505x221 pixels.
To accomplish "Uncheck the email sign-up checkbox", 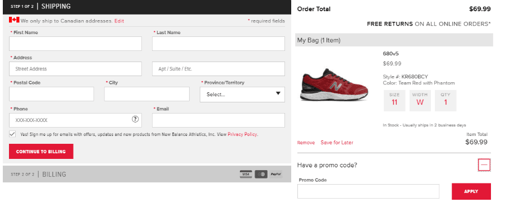I will pos(12,134).
